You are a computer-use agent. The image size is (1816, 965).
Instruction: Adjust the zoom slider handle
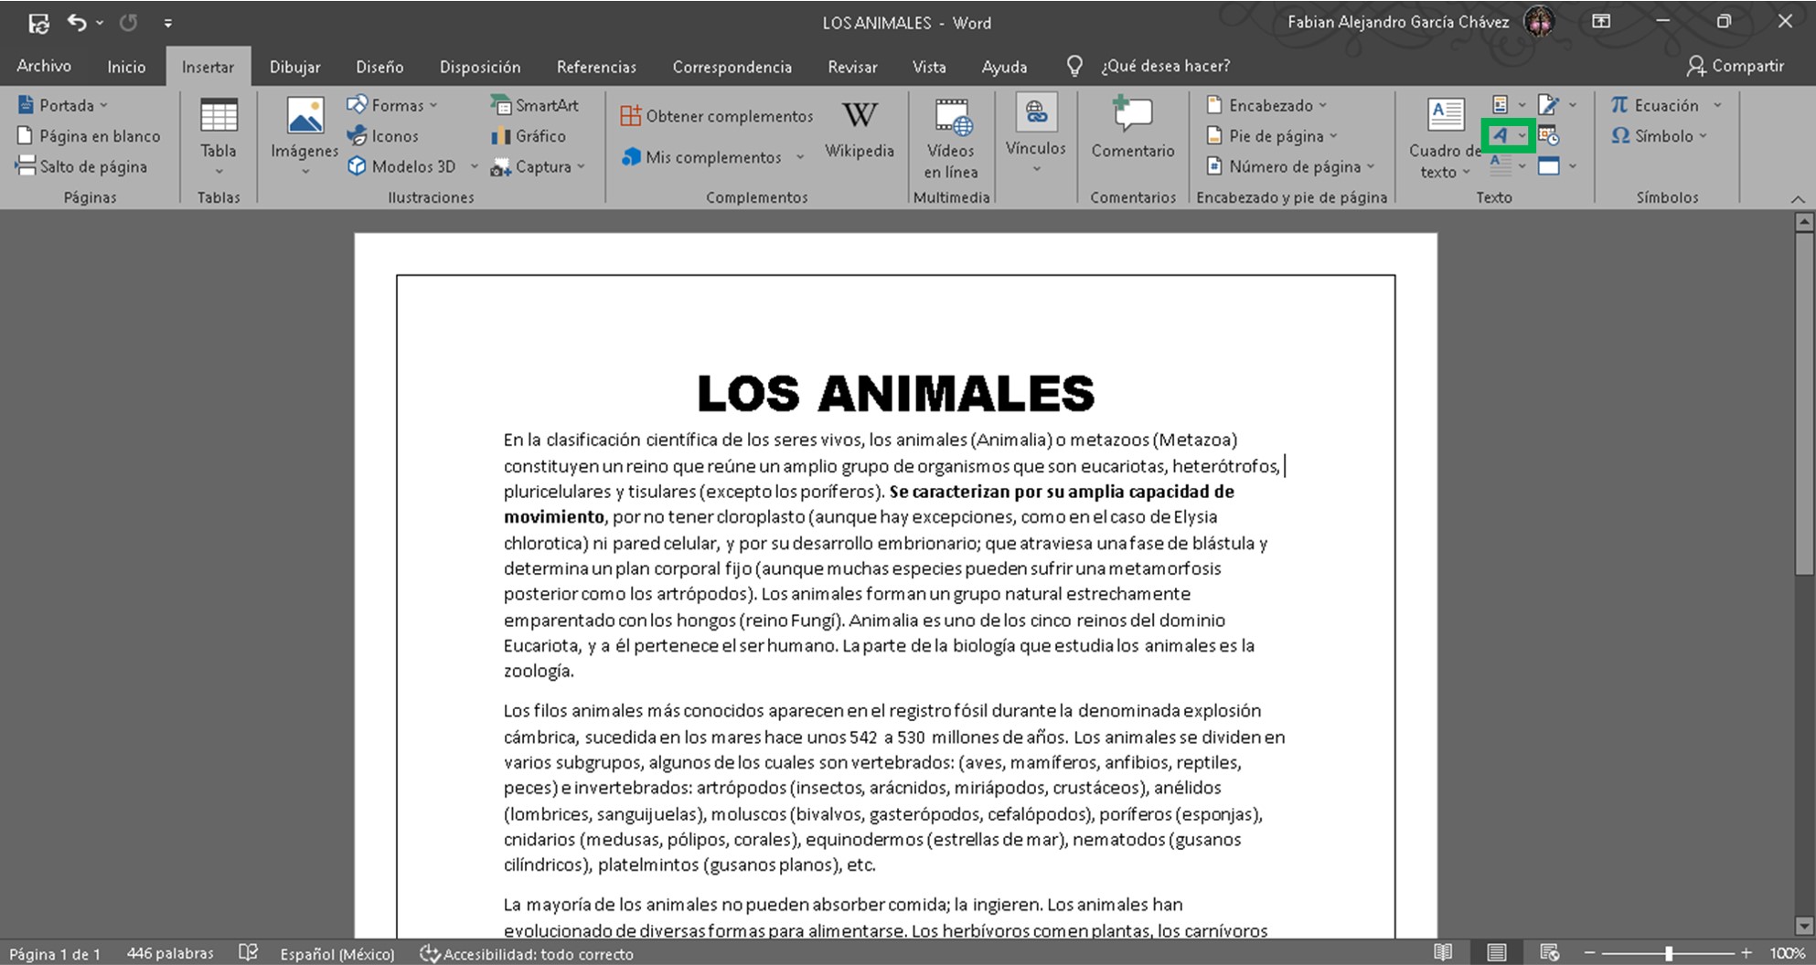pyautogui.click(x=1669, y=953)
